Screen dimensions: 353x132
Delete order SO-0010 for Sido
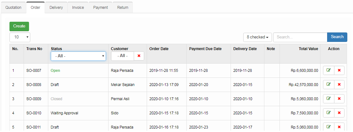click(x=339, y=113)
